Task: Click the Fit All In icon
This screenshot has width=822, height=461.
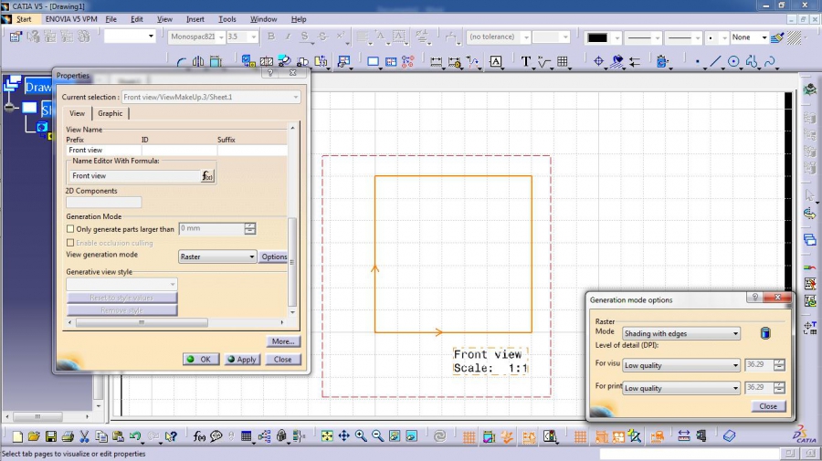Action: tap(327, 435)
